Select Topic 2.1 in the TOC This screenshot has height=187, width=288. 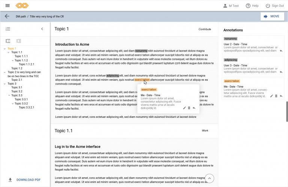[17, 80]
